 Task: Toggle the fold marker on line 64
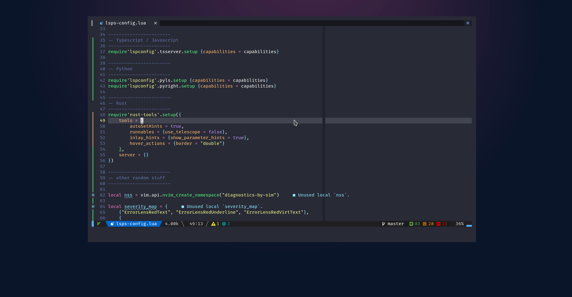pyautogui.click(x=93, y=206)
